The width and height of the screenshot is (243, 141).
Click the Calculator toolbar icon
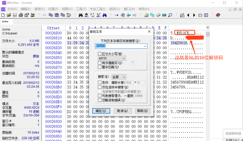pyautogui.click(x=164, y=15)
